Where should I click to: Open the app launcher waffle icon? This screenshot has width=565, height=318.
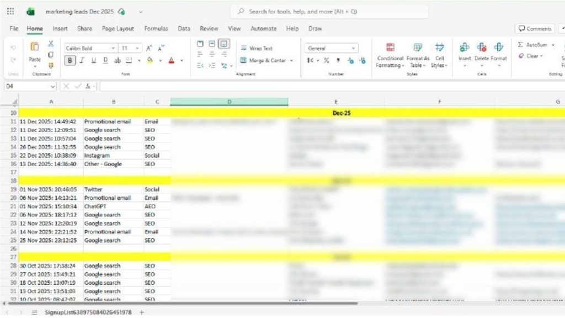click(x=10, y=12)
